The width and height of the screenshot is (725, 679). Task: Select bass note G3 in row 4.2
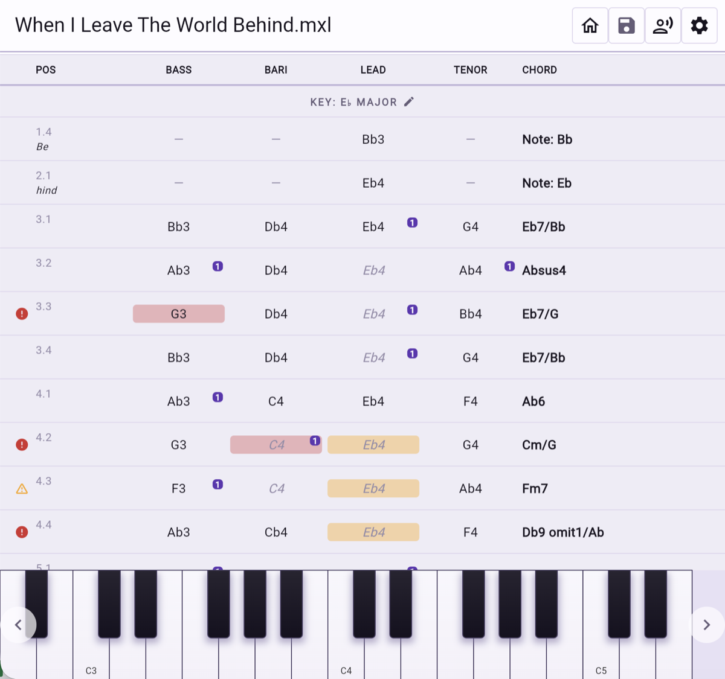(179, 445)
